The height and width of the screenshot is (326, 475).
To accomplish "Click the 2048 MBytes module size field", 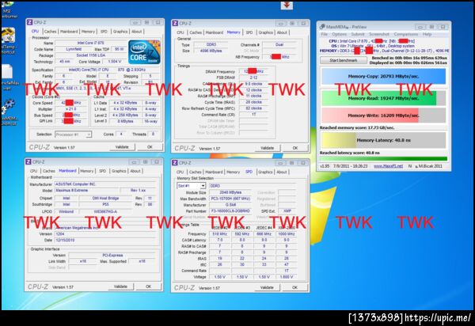I will [230, 192].
